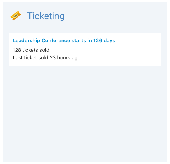Screen dimensions: 170x164
Task: Click the number 126 in event title
Action: [98, 41]
